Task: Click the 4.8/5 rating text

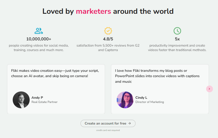Action: [x=108, y=39]
